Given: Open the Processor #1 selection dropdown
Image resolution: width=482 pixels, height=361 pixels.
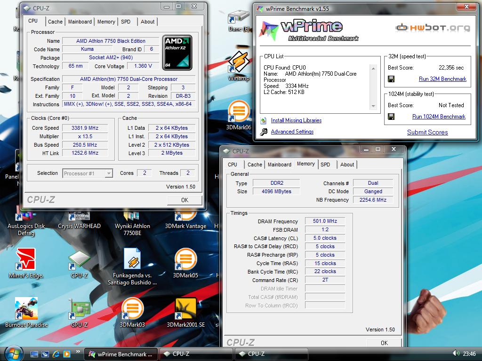Looking at the screenshot, I should [x=88, y=173].
